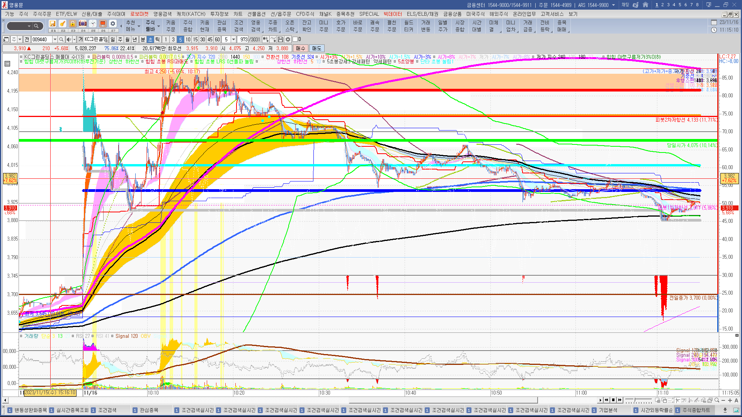Click the lock icon S3
This screenshot has width=742, height=417.
(73, 24)
